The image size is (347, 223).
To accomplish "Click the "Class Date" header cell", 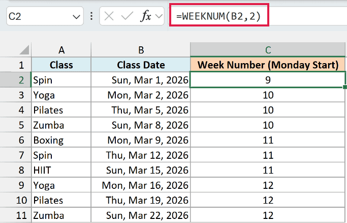I will point(141,65).
